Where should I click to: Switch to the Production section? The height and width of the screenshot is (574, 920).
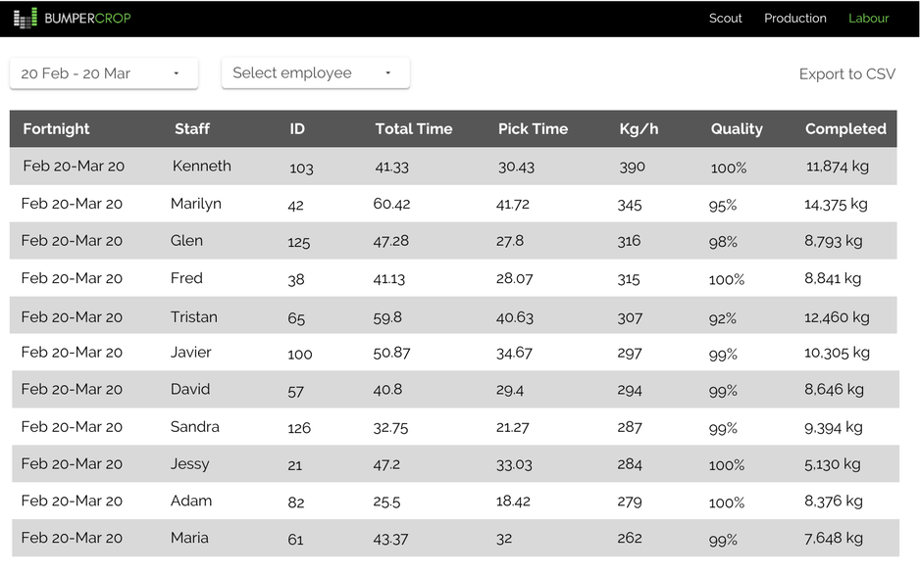click(795, 18)
